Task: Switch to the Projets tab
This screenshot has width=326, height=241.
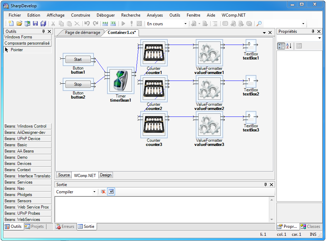Action: pyautogui.click(x=34, y=226)
